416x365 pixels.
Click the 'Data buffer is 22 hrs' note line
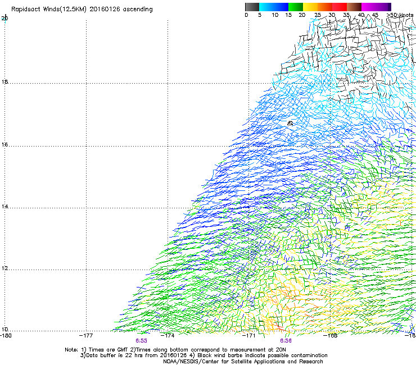204,355
